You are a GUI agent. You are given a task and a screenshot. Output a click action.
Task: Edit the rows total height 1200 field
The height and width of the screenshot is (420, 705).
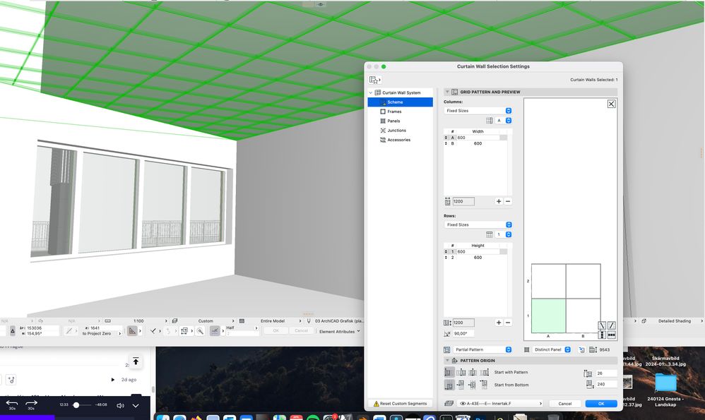pos(463,323)
